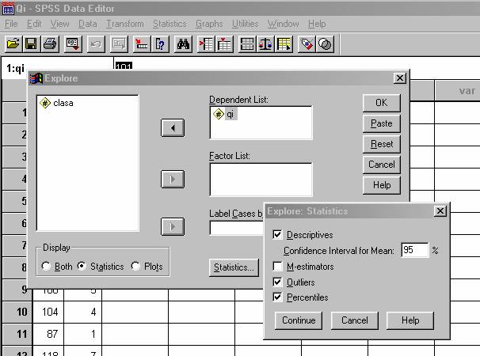Open the Dialog Recall toolbar icon
480x356 pixels.
pyautogui.click(x=72, y=44)
